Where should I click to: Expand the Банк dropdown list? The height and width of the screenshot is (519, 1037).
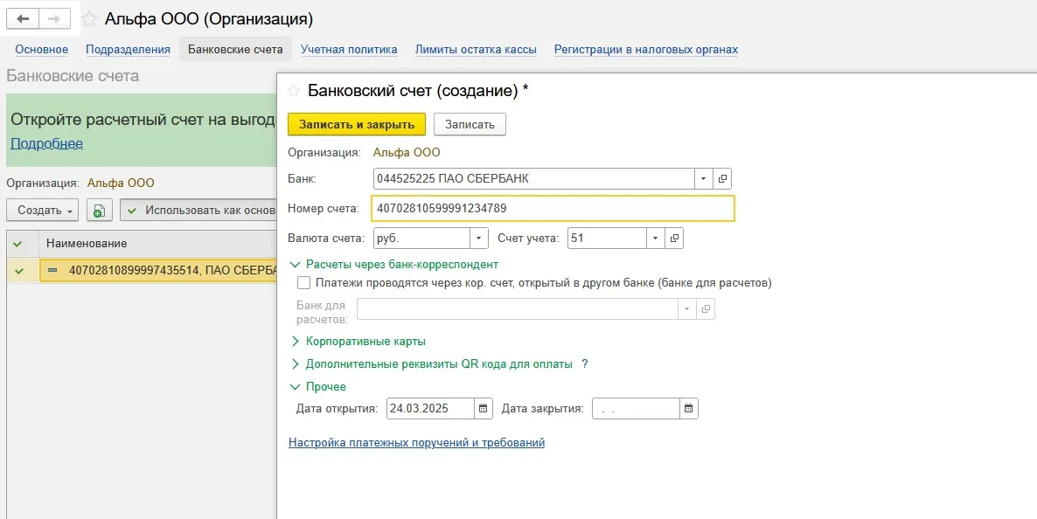(704, 179)
